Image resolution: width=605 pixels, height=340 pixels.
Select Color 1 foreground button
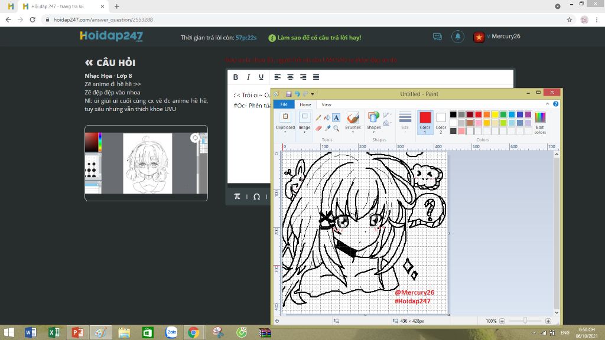coord(425,122)
